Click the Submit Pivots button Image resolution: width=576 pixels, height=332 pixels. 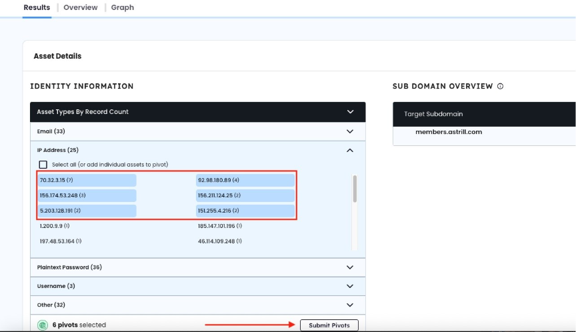tap(329, 325)
